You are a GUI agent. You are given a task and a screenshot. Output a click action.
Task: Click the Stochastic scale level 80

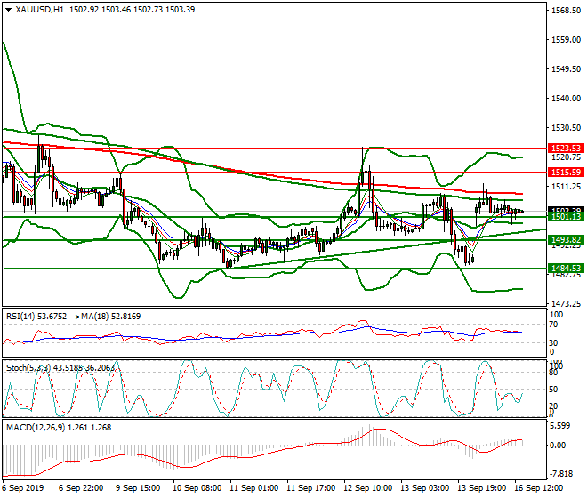coord(553,373)
